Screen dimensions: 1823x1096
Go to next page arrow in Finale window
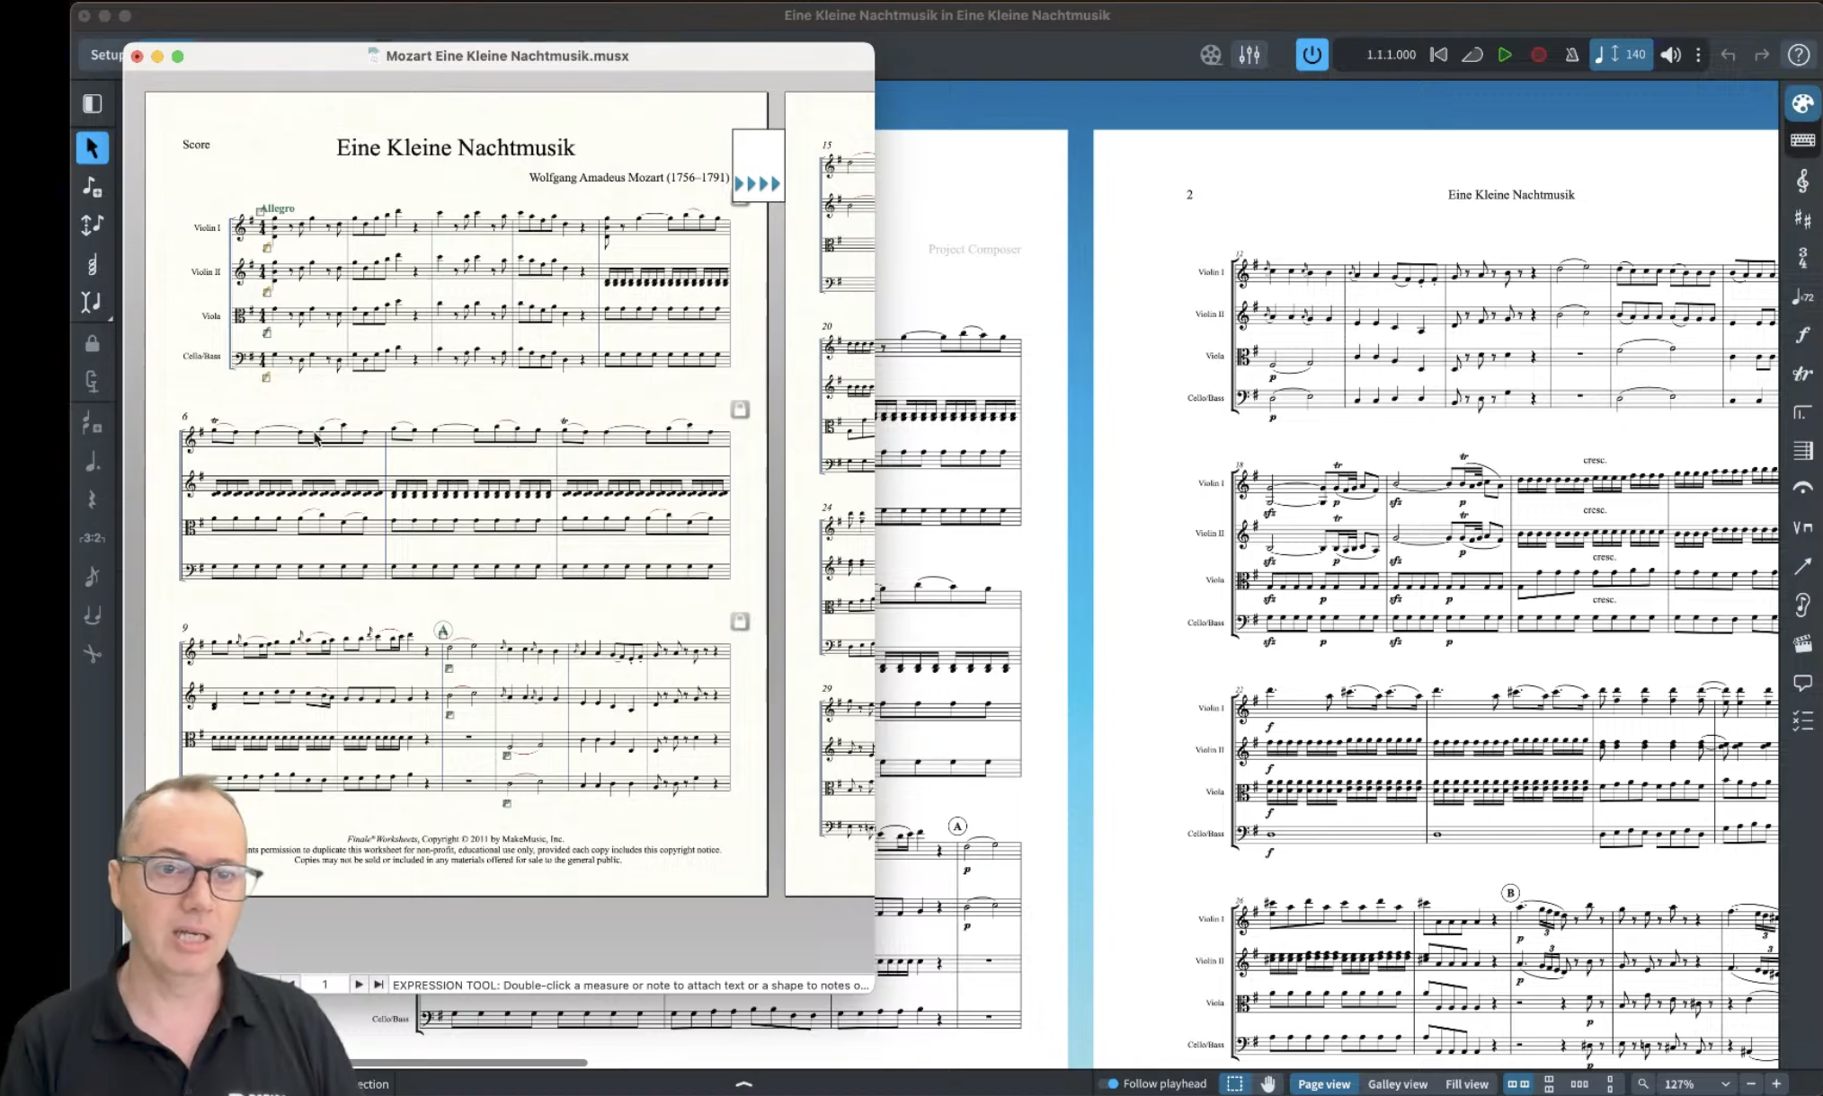pos(358,985)
